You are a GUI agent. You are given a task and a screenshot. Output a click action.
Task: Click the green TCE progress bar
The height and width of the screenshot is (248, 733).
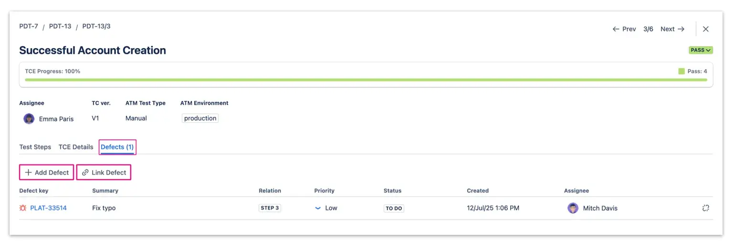[366, 79]
